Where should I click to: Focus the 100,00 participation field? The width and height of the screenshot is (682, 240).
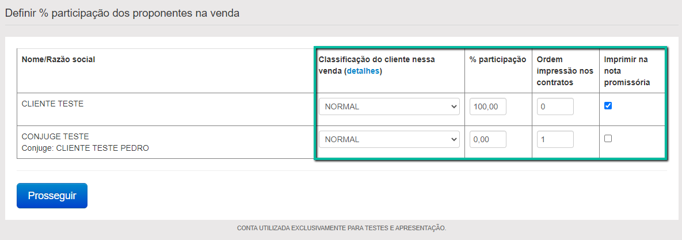[x=487, y=106]
